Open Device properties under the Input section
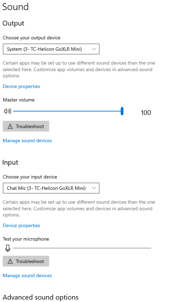This screenshot has height=302, width=194. pos(21,225)
